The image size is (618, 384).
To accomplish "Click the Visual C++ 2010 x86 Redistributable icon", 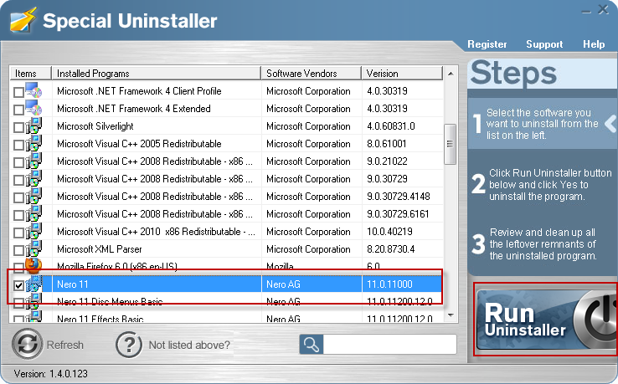I will [33, 231].
